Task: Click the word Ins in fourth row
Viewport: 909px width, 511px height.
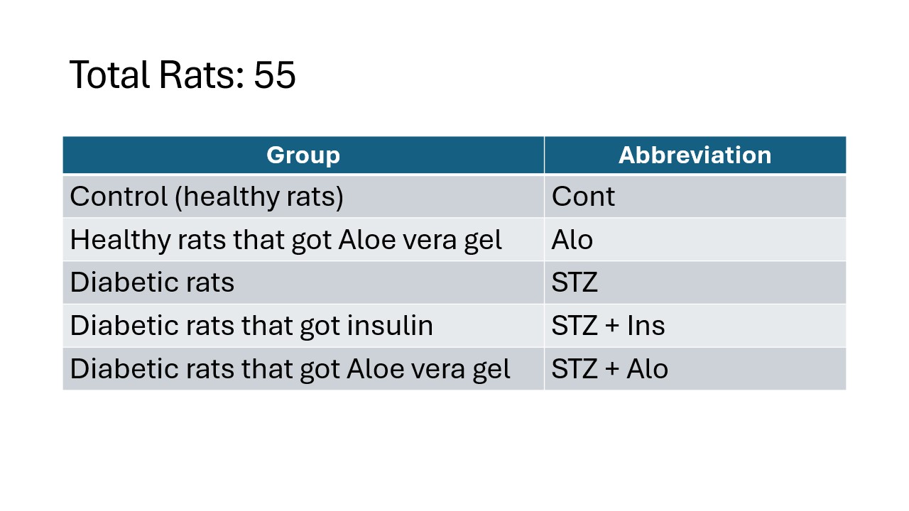Action: point(646,326)
